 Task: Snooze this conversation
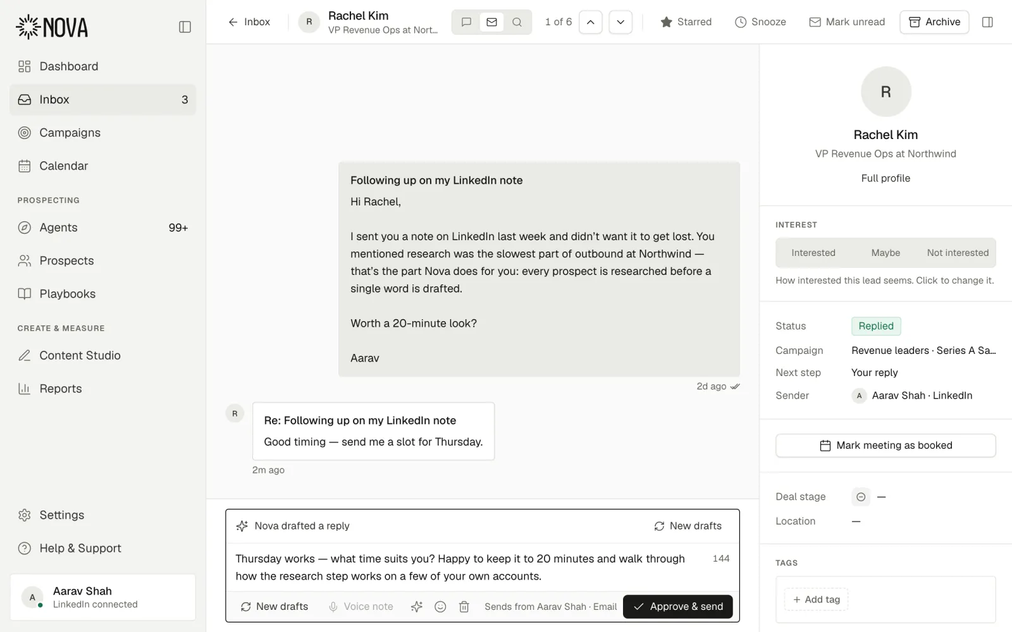(760, 22)
